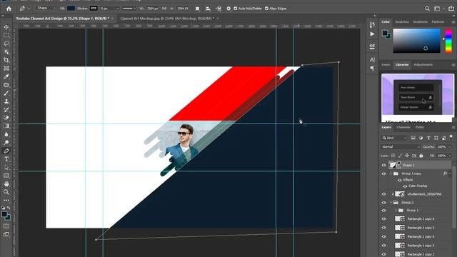Open the Paths tab
The height and width of the screenshot is (257, 457).
point(419,127)
